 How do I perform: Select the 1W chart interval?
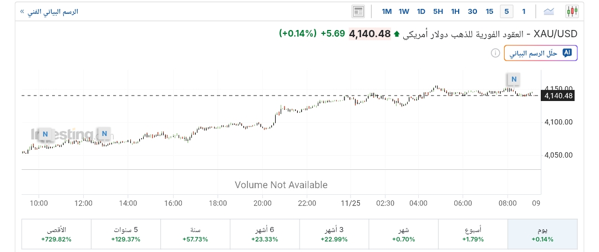404,11
